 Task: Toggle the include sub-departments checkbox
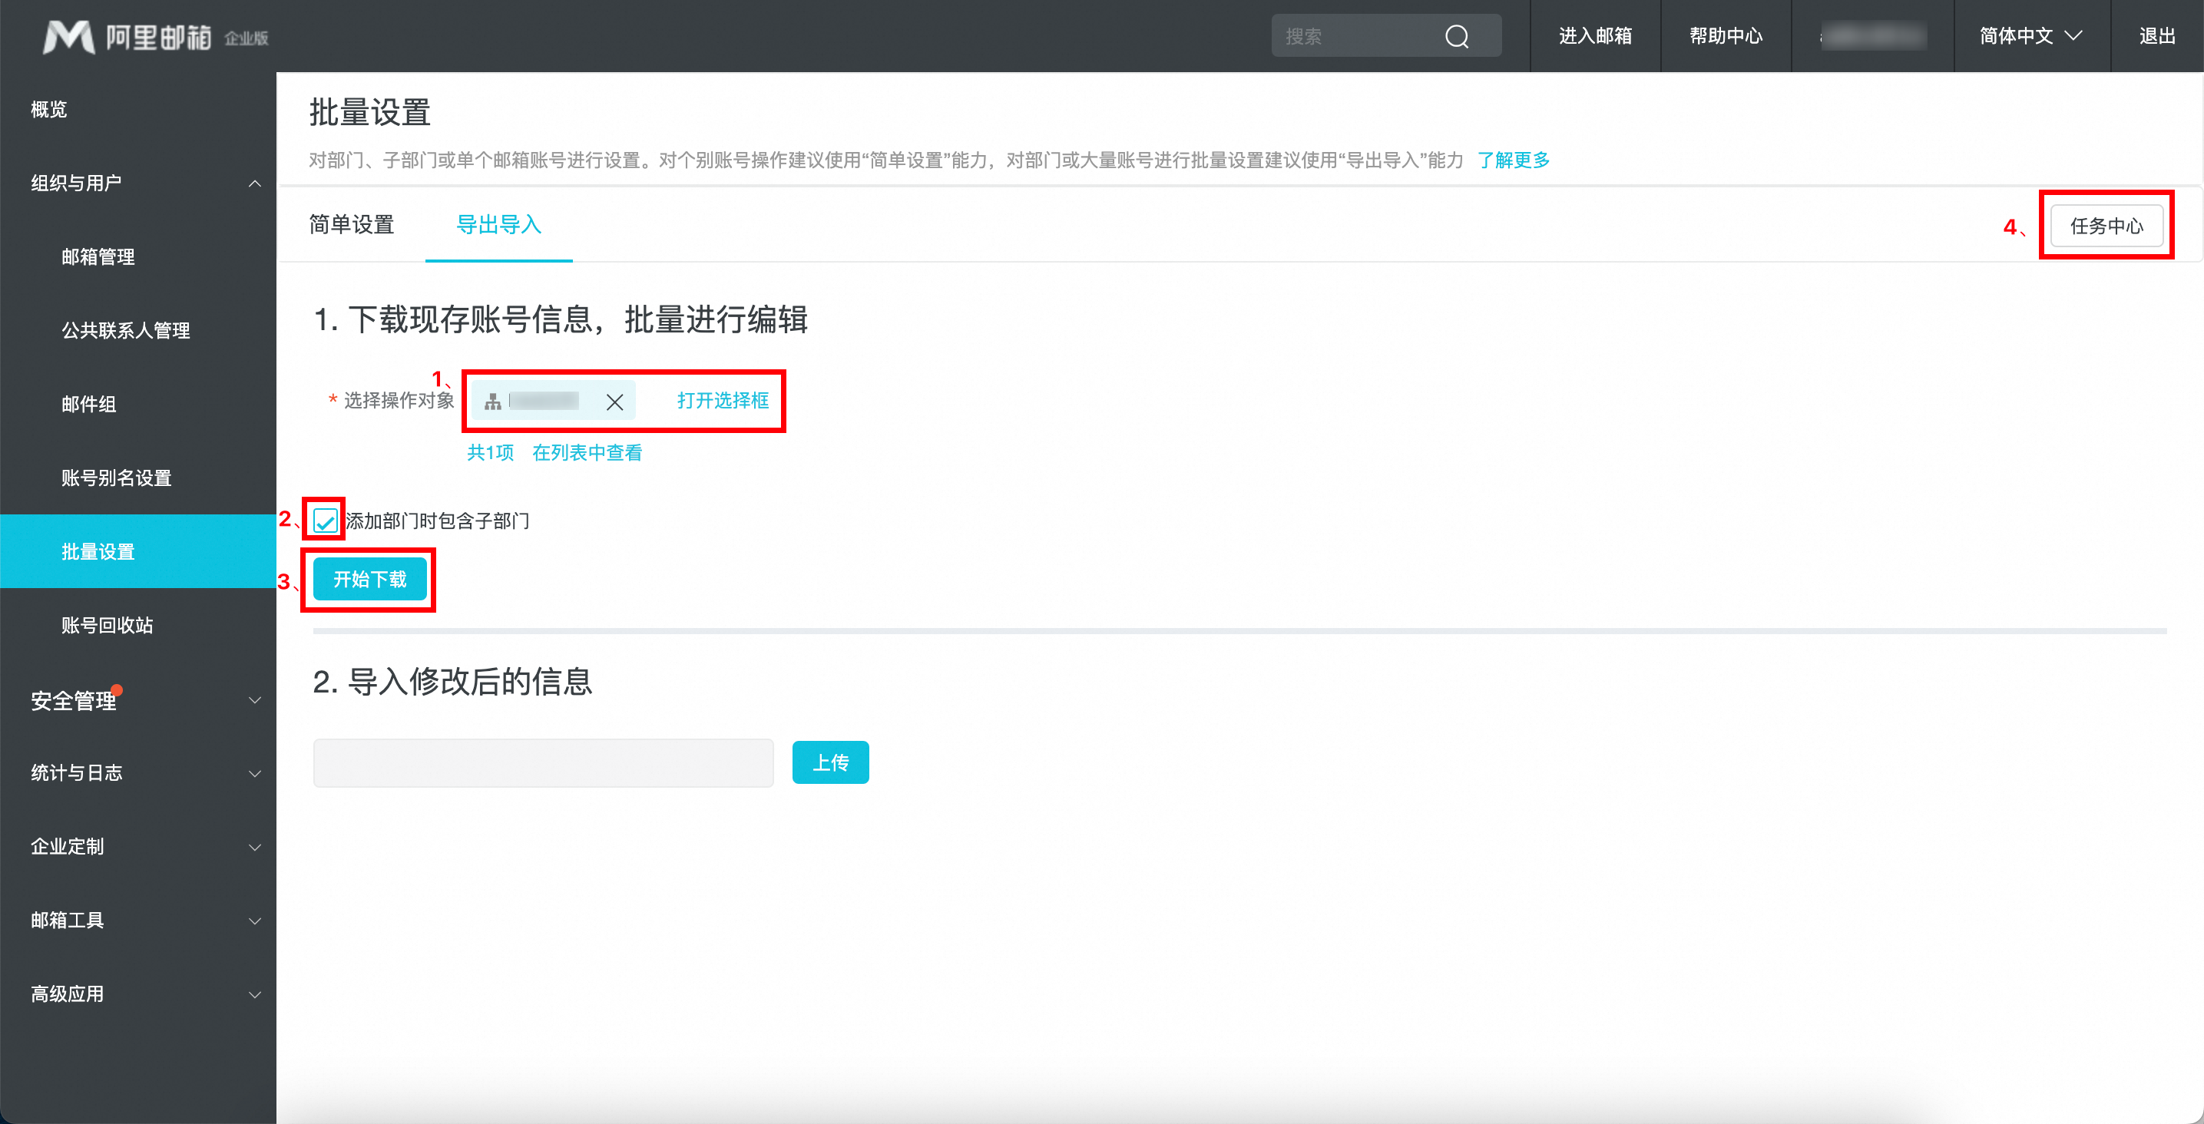click(x=325, y=520)
